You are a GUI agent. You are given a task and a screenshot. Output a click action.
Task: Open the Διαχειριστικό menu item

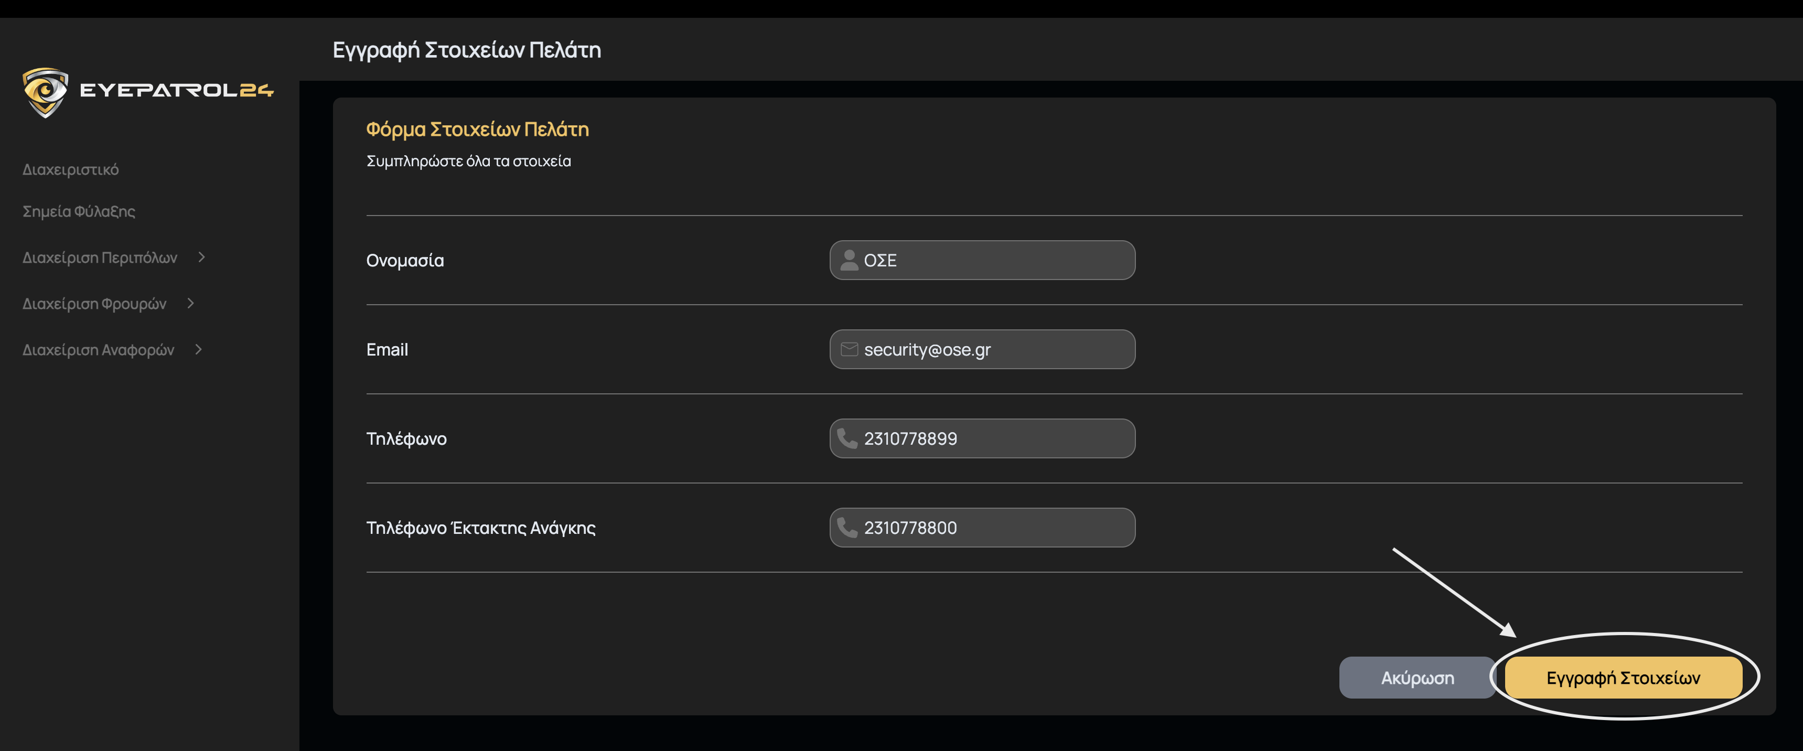[x=71, y=169]
